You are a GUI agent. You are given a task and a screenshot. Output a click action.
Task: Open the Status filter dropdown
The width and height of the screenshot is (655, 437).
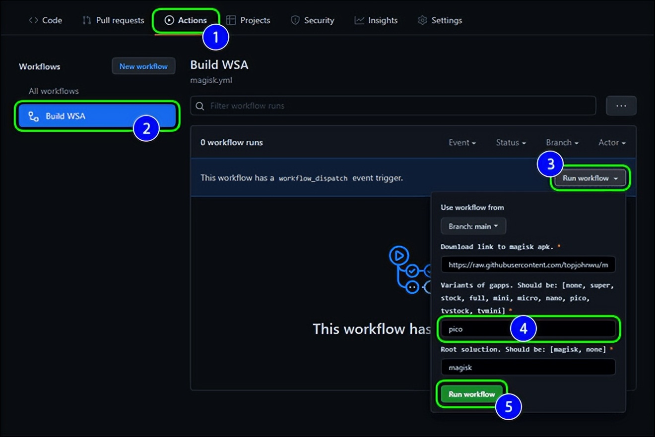(511, 143)
